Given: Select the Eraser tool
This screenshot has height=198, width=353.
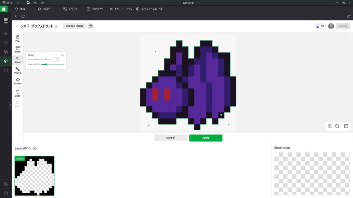Looking at the screenshot, I should tap(18, 81).
